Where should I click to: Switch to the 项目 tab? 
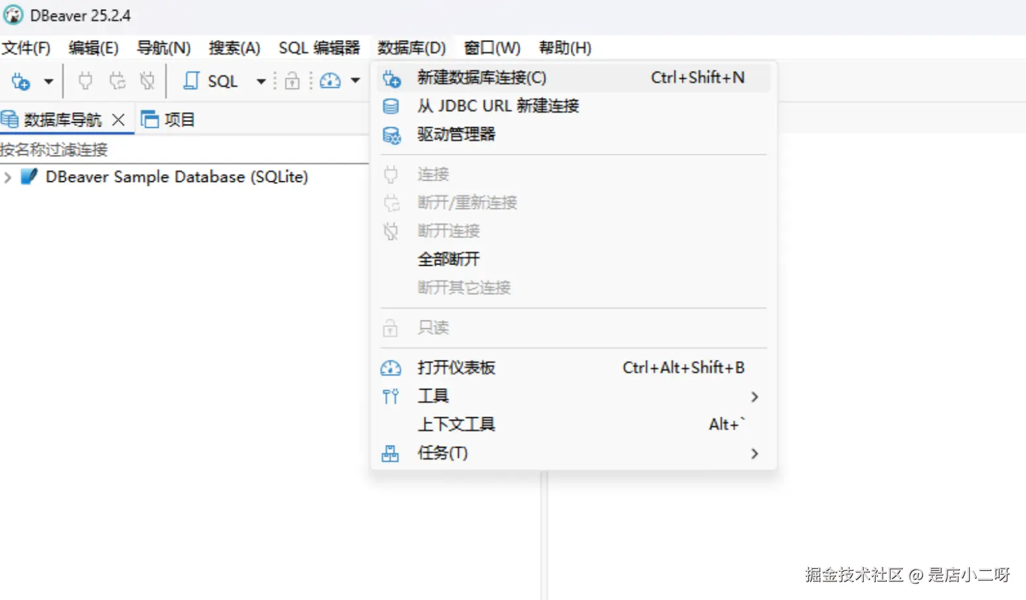[x=179, y=120]
